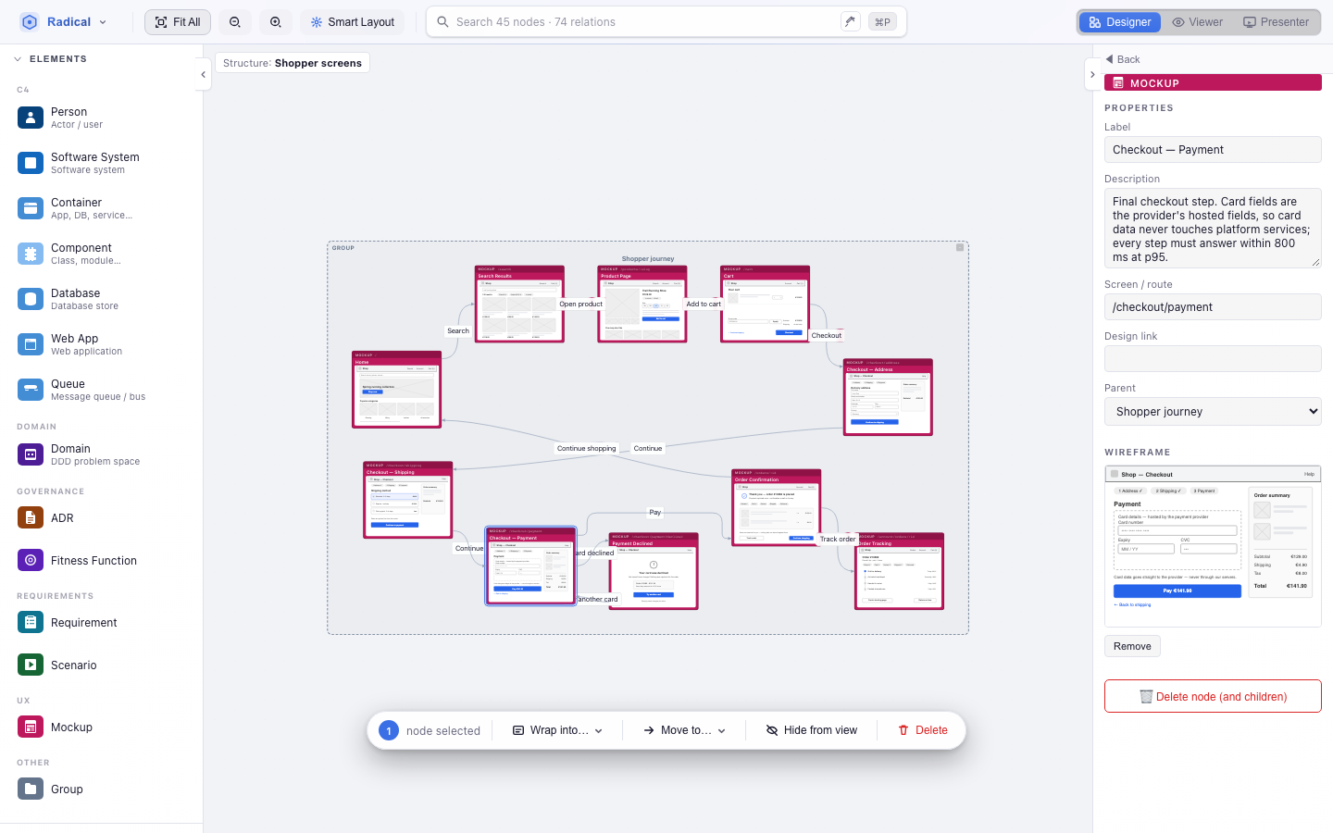
Task: Pick the Group element icon
Action: coord(31,789)
